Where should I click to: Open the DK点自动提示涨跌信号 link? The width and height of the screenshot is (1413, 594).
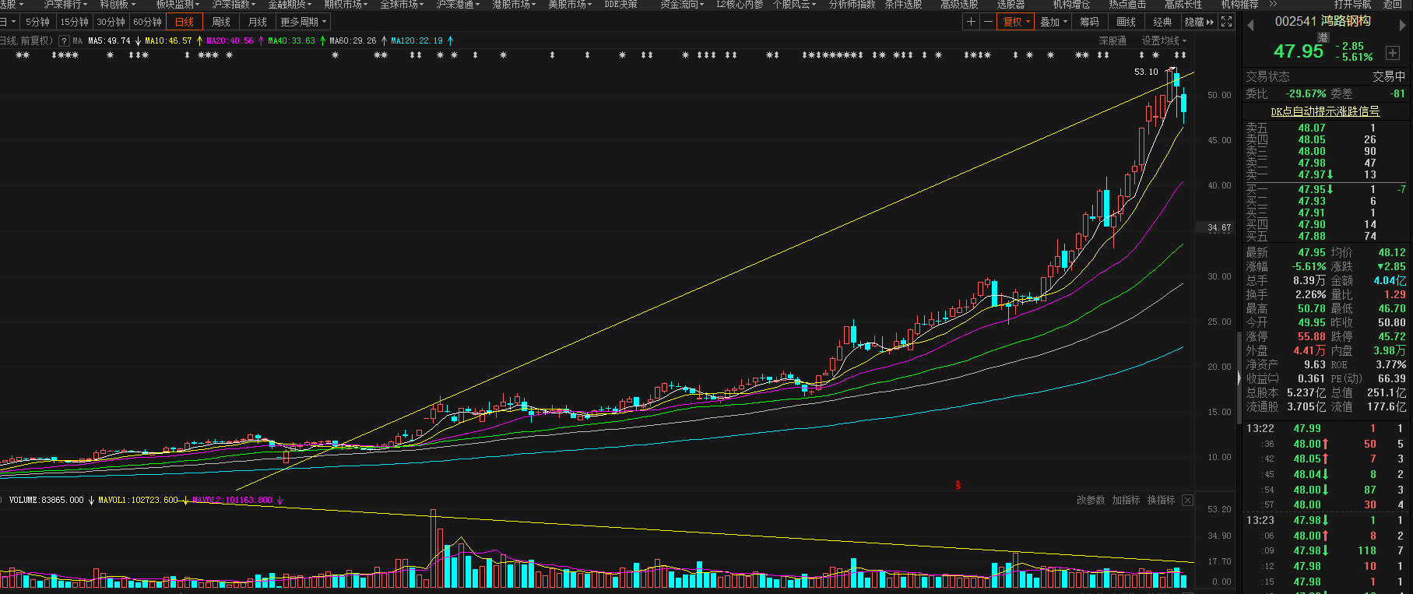tap(1325, 111)
